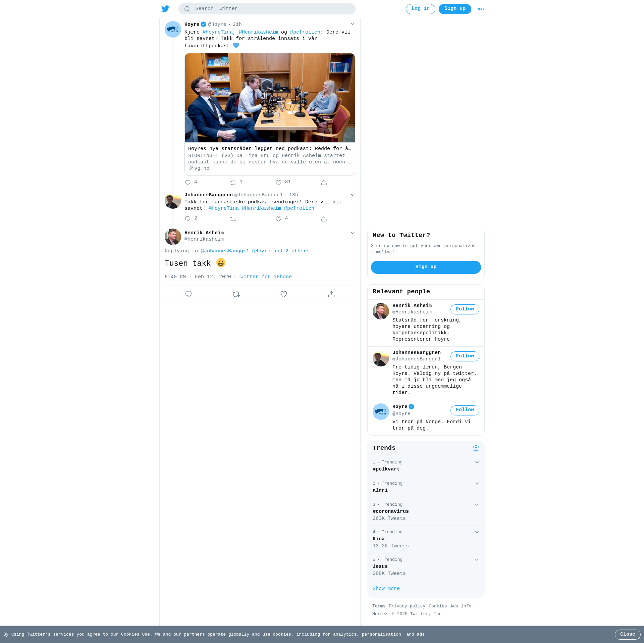Open footer Cookies link
This screenshot has height=643, width=644.
438,606
